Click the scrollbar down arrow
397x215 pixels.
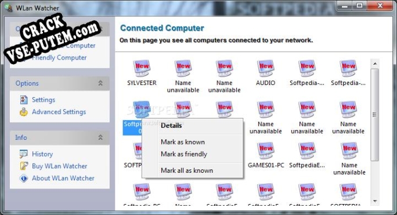[375, 201]
